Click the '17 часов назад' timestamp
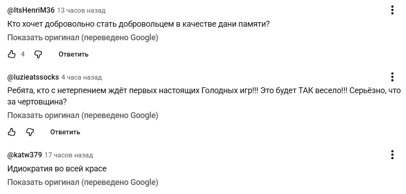406x194 pixels. 69,155
